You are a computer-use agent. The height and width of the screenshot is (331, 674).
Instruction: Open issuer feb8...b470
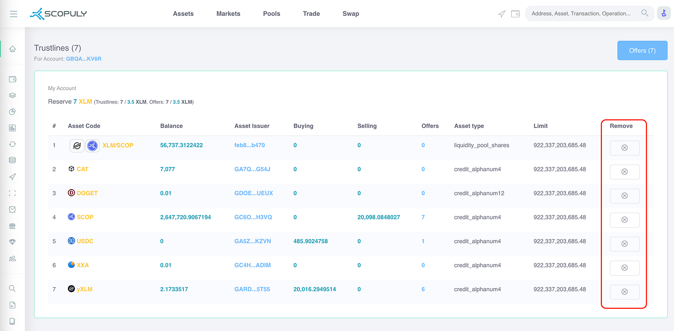pyautogui.click(x=249, y=145)
